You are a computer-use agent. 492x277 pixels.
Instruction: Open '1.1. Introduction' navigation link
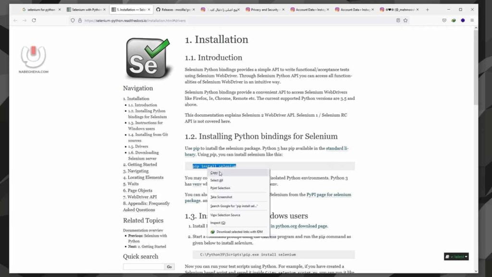click(x=142, y=105)
